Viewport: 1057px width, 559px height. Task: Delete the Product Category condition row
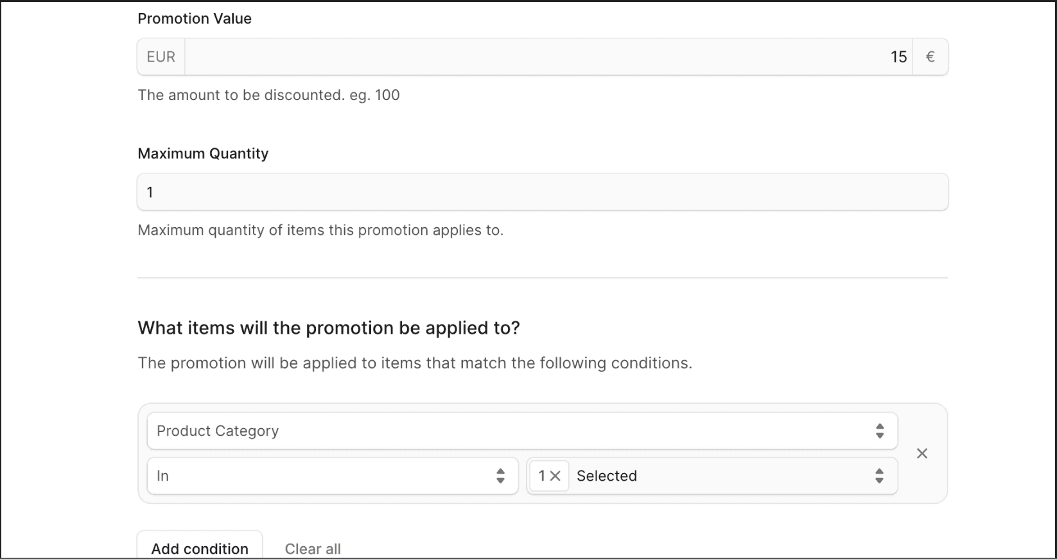922,453
